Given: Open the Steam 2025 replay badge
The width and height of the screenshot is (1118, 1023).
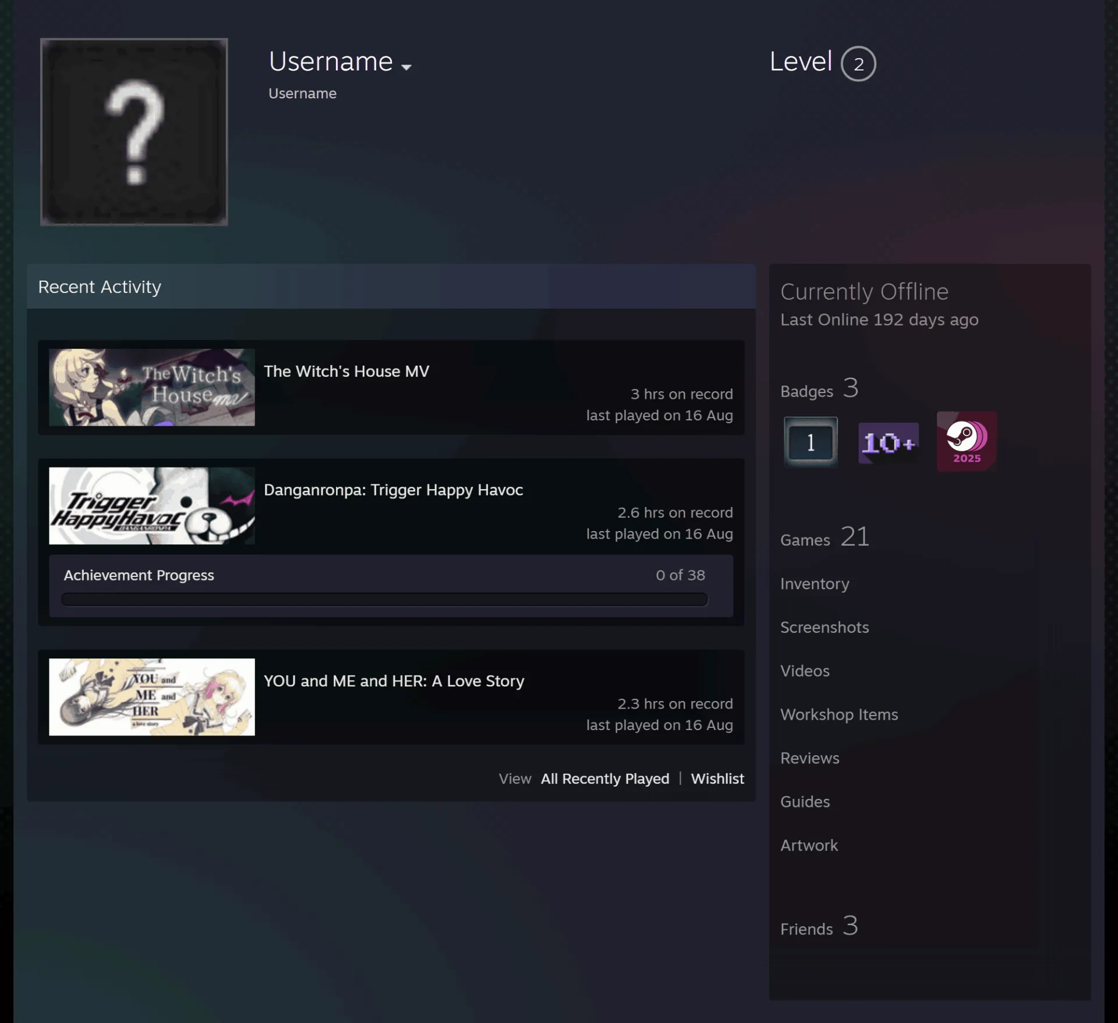Looking at the screenshot, I should pyautogui.click(x=967, y=441).
